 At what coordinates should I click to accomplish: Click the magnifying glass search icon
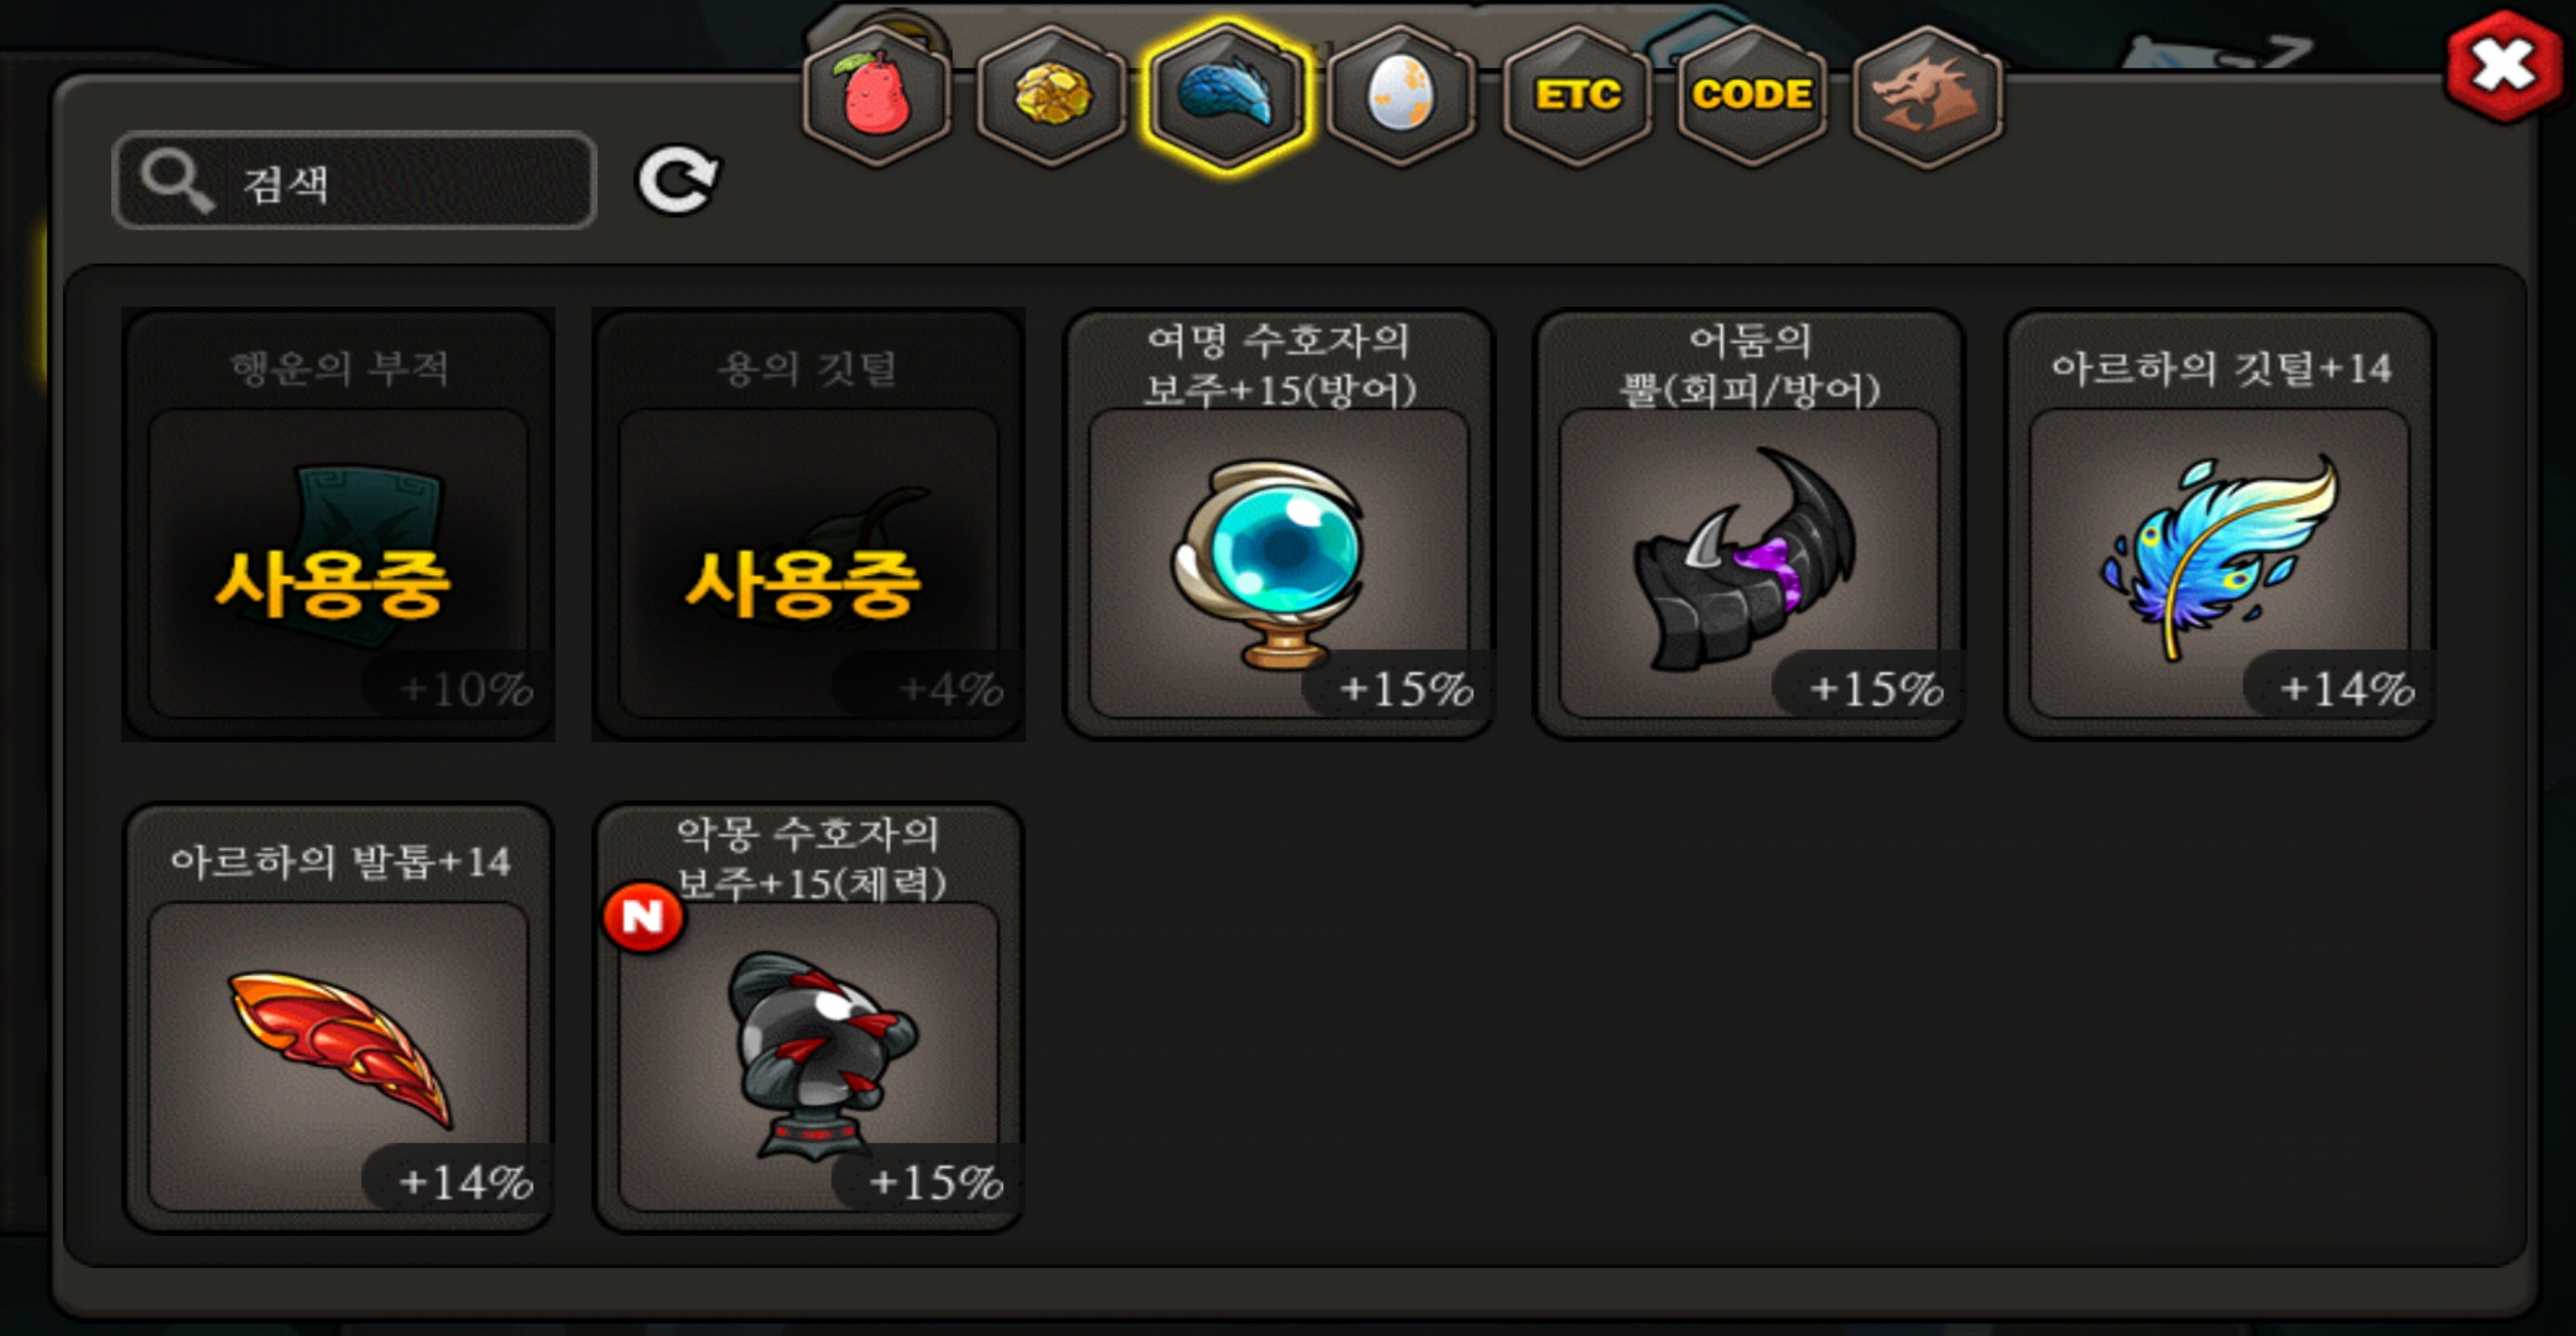(x=177, y=182)
